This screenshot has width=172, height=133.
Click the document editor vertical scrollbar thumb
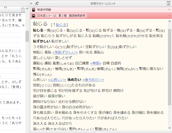pos(27,36)
